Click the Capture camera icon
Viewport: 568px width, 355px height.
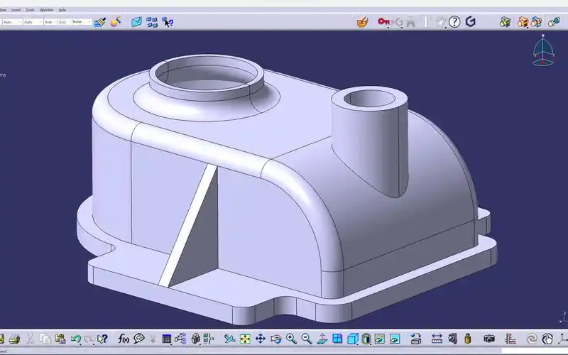coord(489,339)
